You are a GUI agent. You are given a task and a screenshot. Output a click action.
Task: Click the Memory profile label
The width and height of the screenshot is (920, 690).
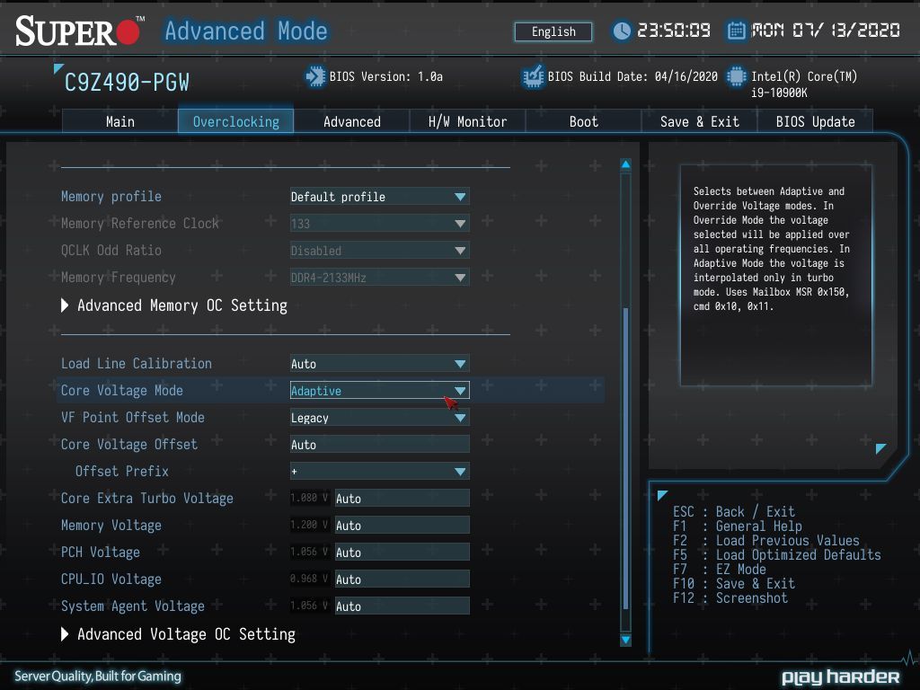pyautogui.click(x=111, y=197)
